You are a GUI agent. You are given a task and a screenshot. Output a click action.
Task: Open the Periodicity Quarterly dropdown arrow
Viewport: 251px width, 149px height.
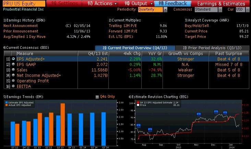pos(165,10)
